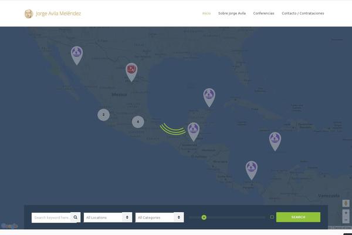Select the purple pin over Guatemala
Viewport: 352px width, 235px height.
pos(194,132)
